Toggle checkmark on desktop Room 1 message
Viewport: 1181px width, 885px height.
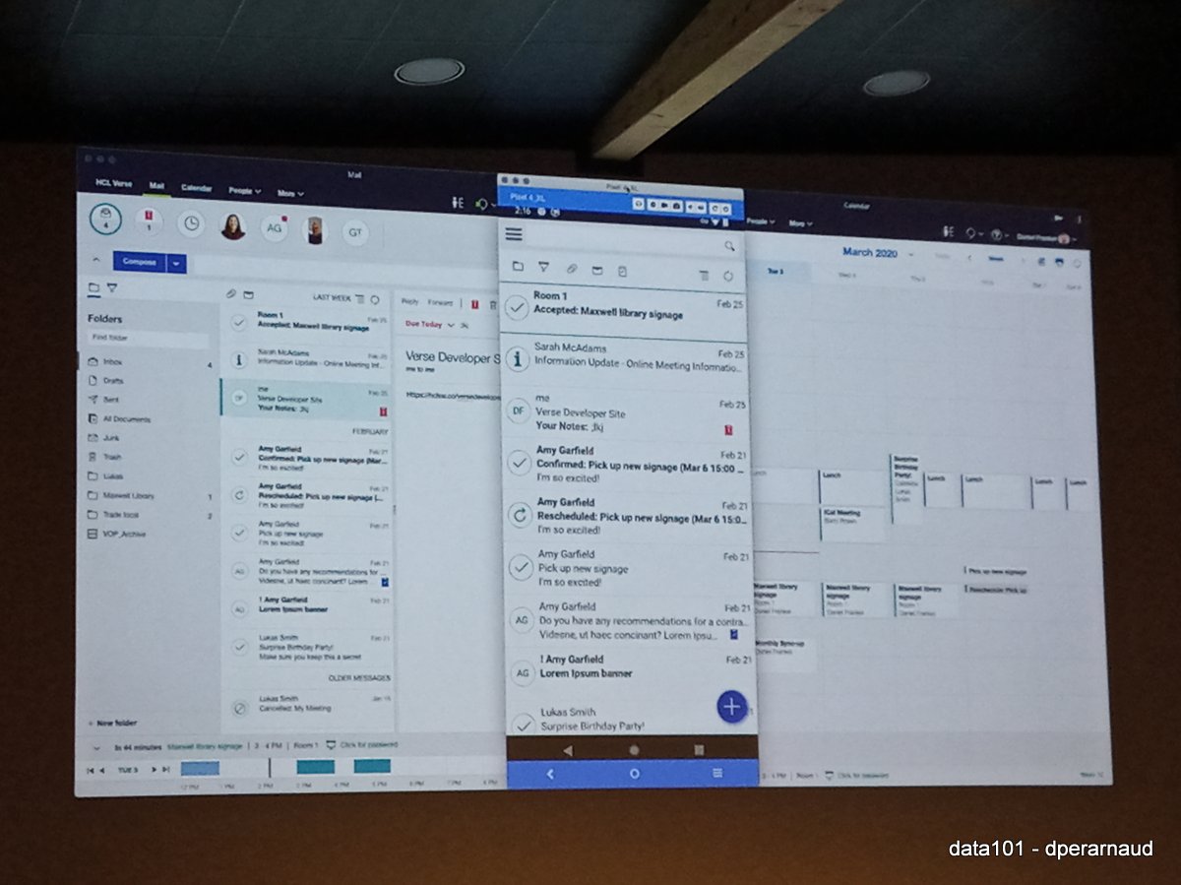[x=238, y=322]
